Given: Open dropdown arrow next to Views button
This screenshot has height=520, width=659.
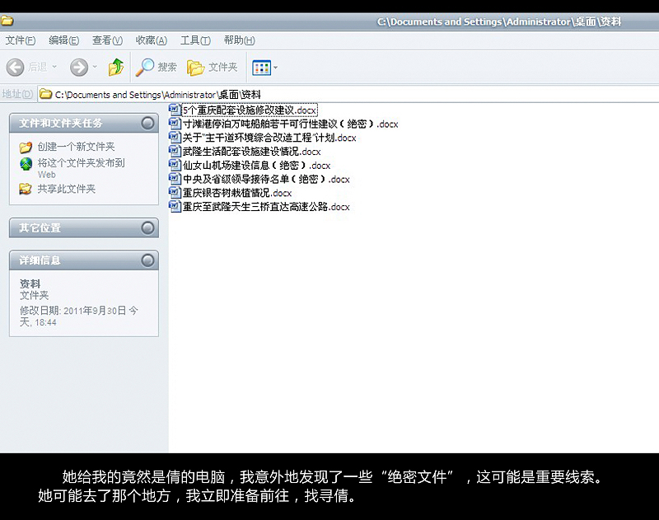Looking at the screenshot, I should [x=275, y=68].
